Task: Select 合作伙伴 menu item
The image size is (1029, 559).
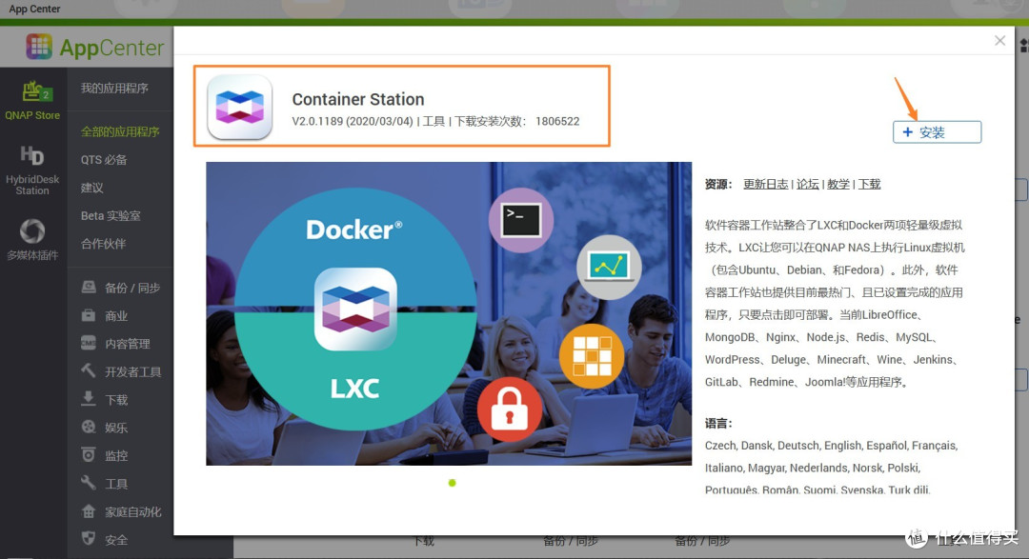Action: [x=103, y=244]
